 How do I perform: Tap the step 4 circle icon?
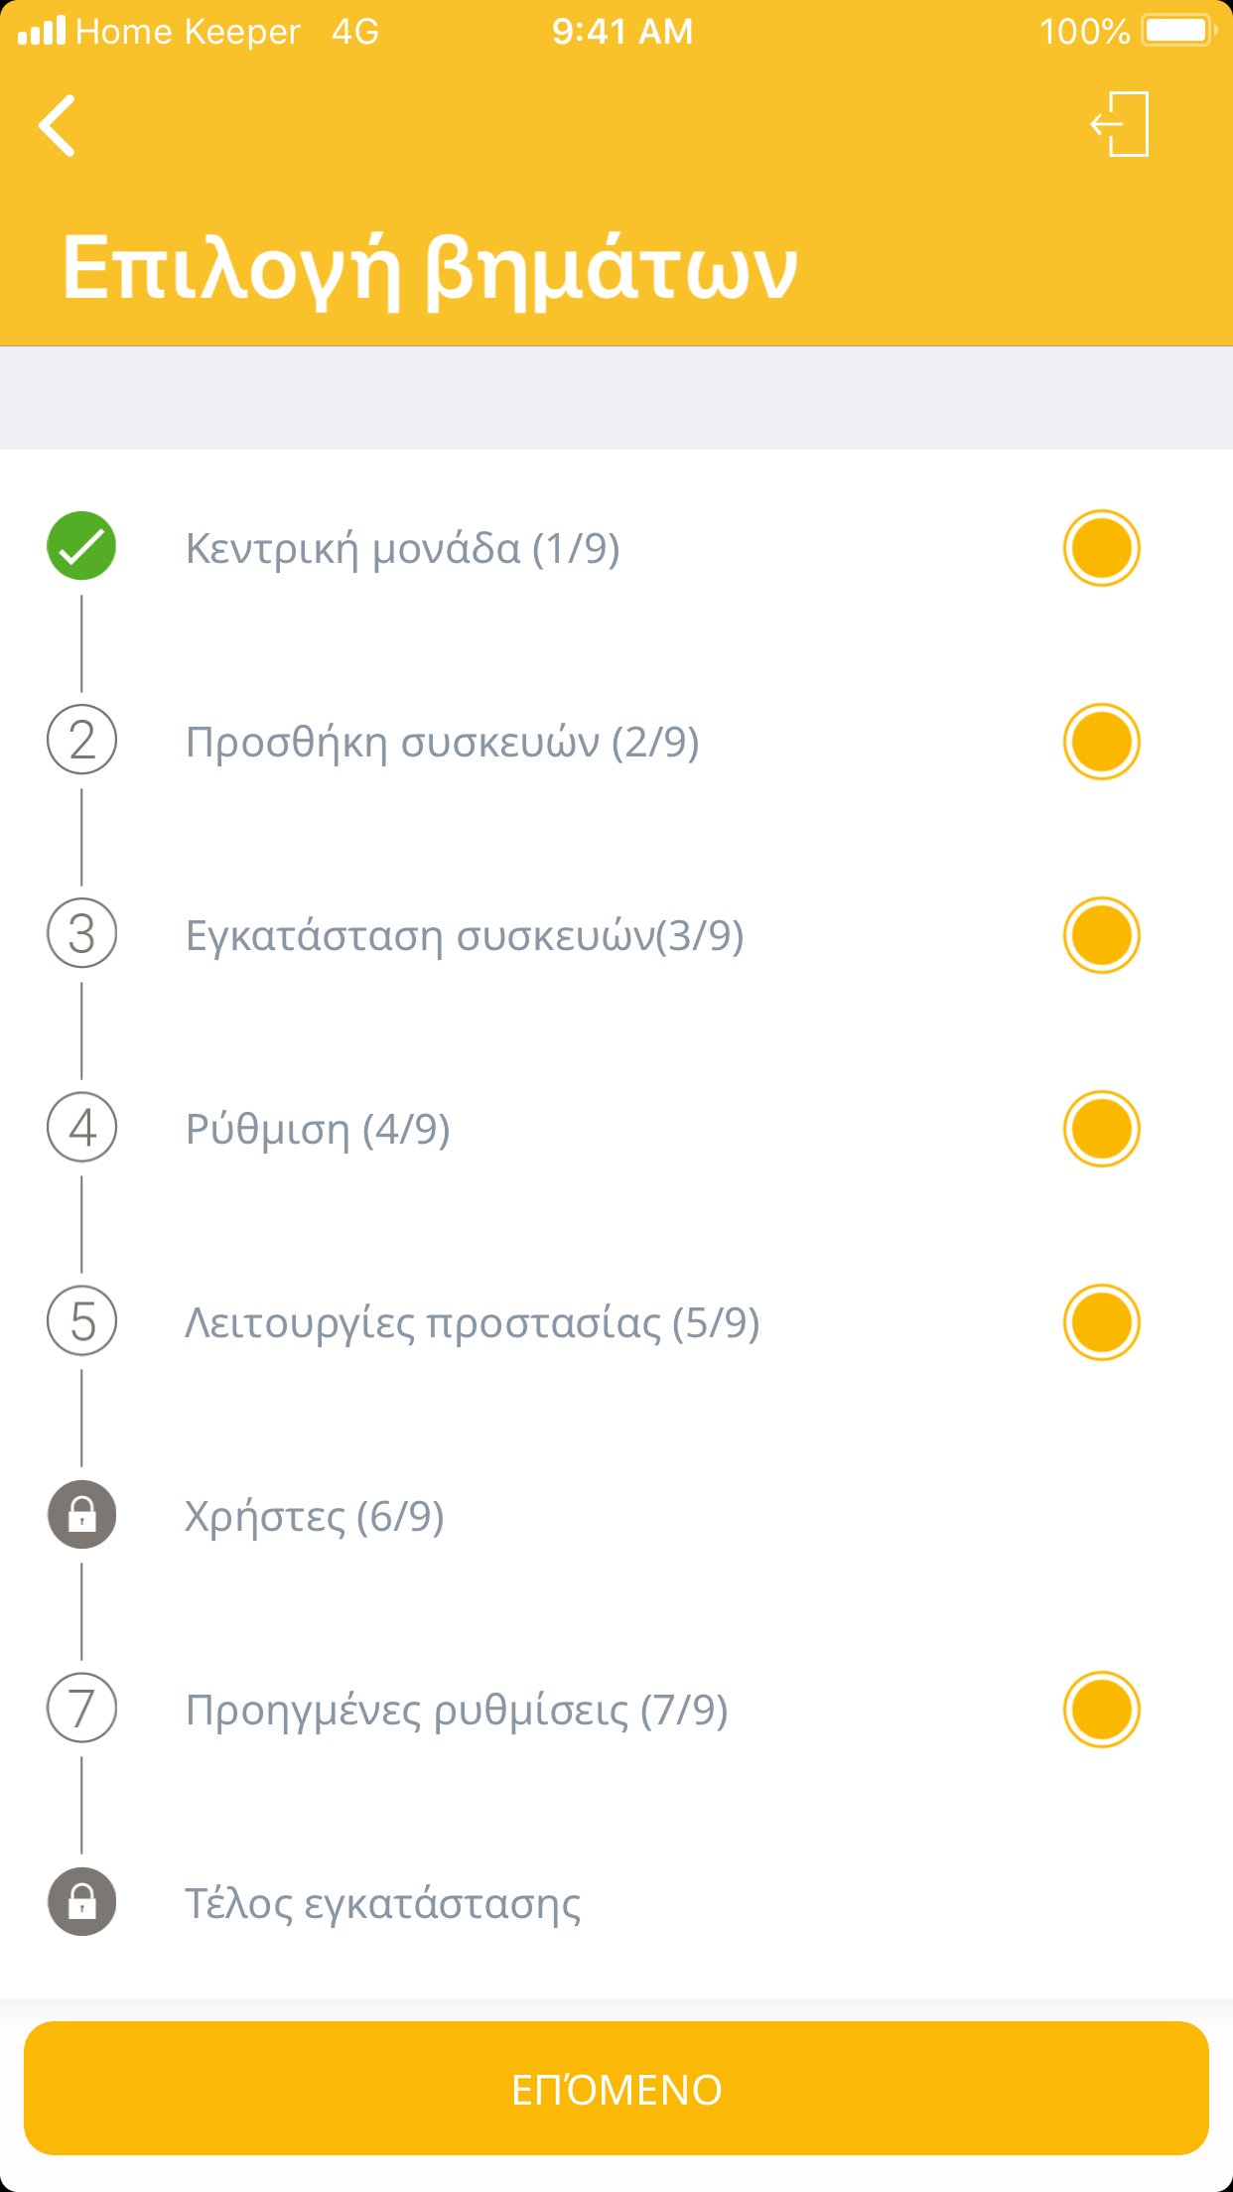coord(82,1128)
